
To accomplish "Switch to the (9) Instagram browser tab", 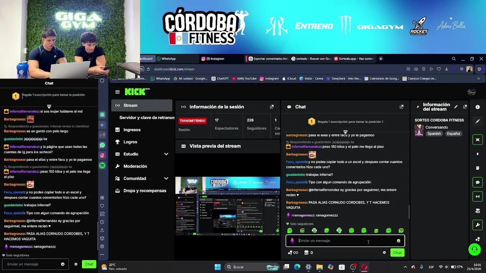I will pyautogui.click(x=222, y=59).
